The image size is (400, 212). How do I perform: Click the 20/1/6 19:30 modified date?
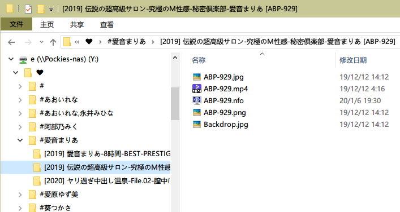pyautogui.click(x=360, y=101)
